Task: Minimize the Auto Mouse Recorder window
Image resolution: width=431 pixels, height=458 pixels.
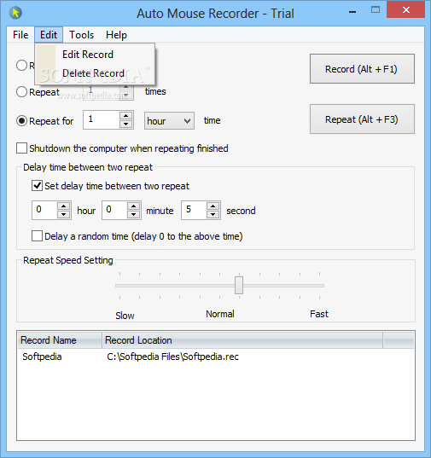Action: [x=352, y=12]
